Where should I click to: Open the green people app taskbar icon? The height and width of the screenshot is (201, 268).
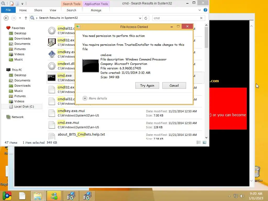point(54,196)
